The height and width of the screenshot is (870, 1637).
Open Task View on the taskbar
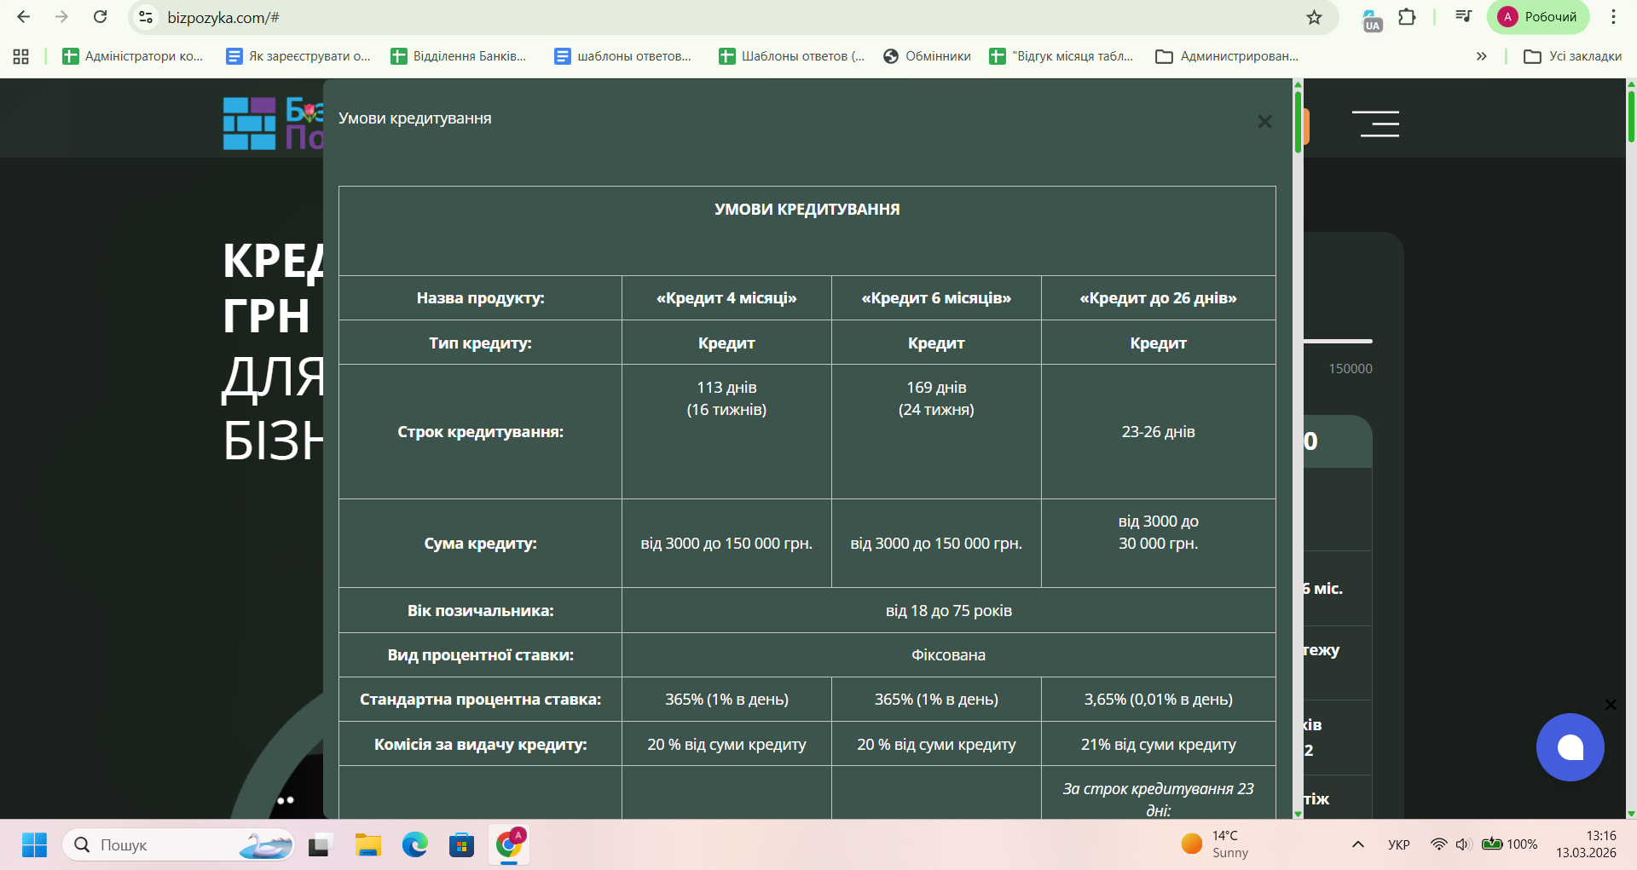(x=319, y=844)
